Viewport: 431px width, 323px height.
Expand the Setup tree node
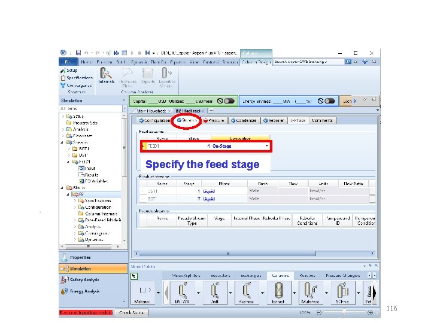63,116
